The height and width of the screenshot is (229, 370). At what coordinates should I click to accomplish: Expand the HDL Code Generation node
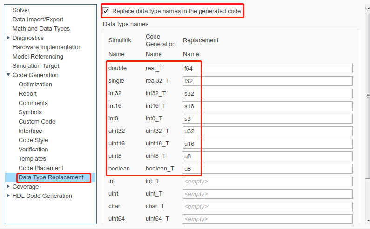point(8,196)
